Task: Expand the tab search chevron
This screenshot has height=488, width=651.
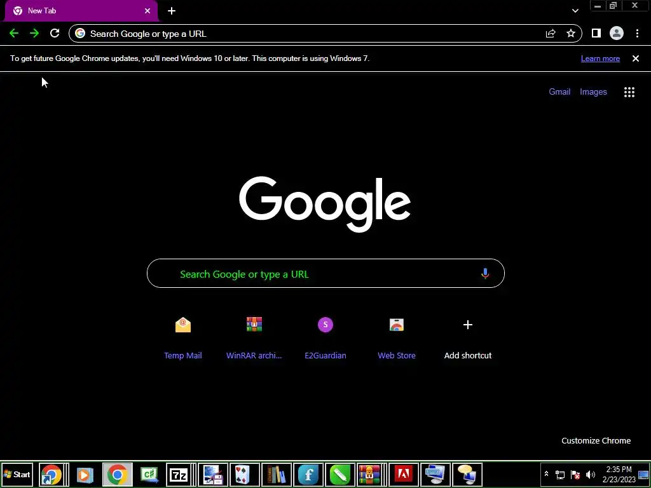Action: pos(575,11)
